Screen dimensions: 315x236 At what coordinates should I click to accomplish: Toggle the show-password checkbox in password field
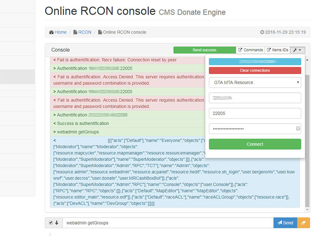click(x=298, y=129)
